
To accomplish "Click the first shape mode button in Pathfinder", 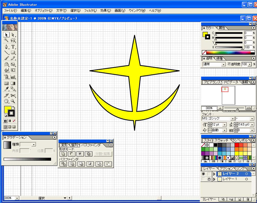I will coord(63,154).
